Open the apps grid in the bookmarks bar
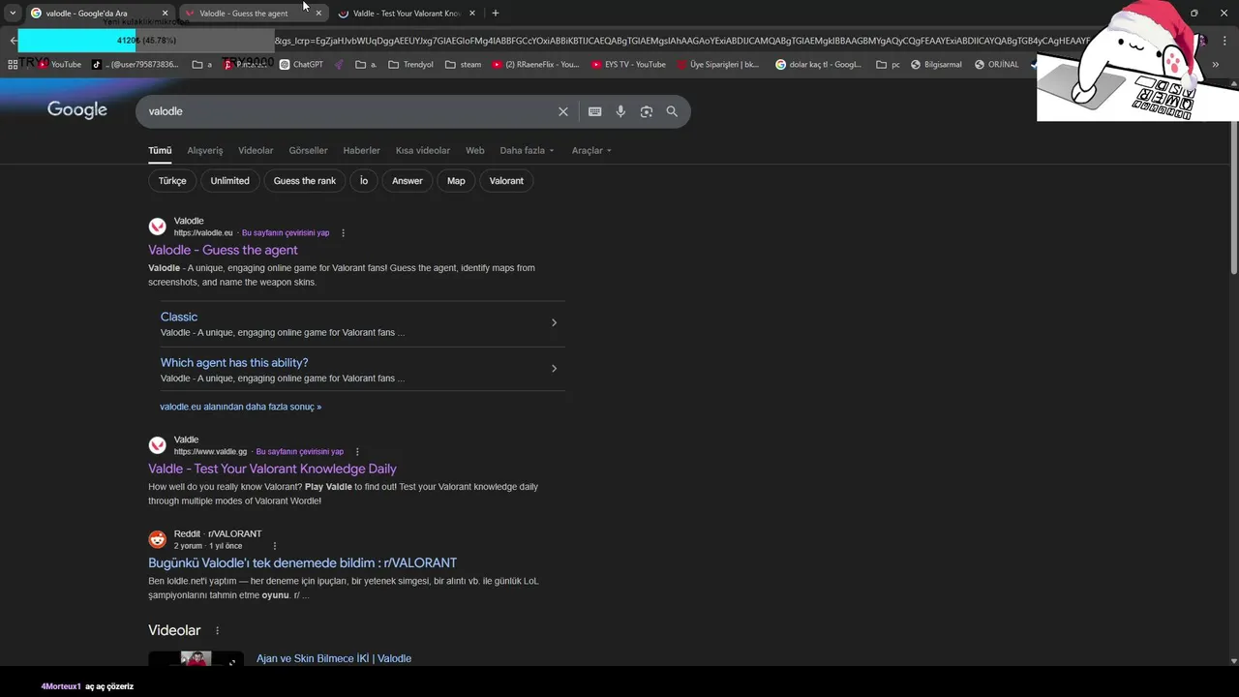 [x=13, y=65]
